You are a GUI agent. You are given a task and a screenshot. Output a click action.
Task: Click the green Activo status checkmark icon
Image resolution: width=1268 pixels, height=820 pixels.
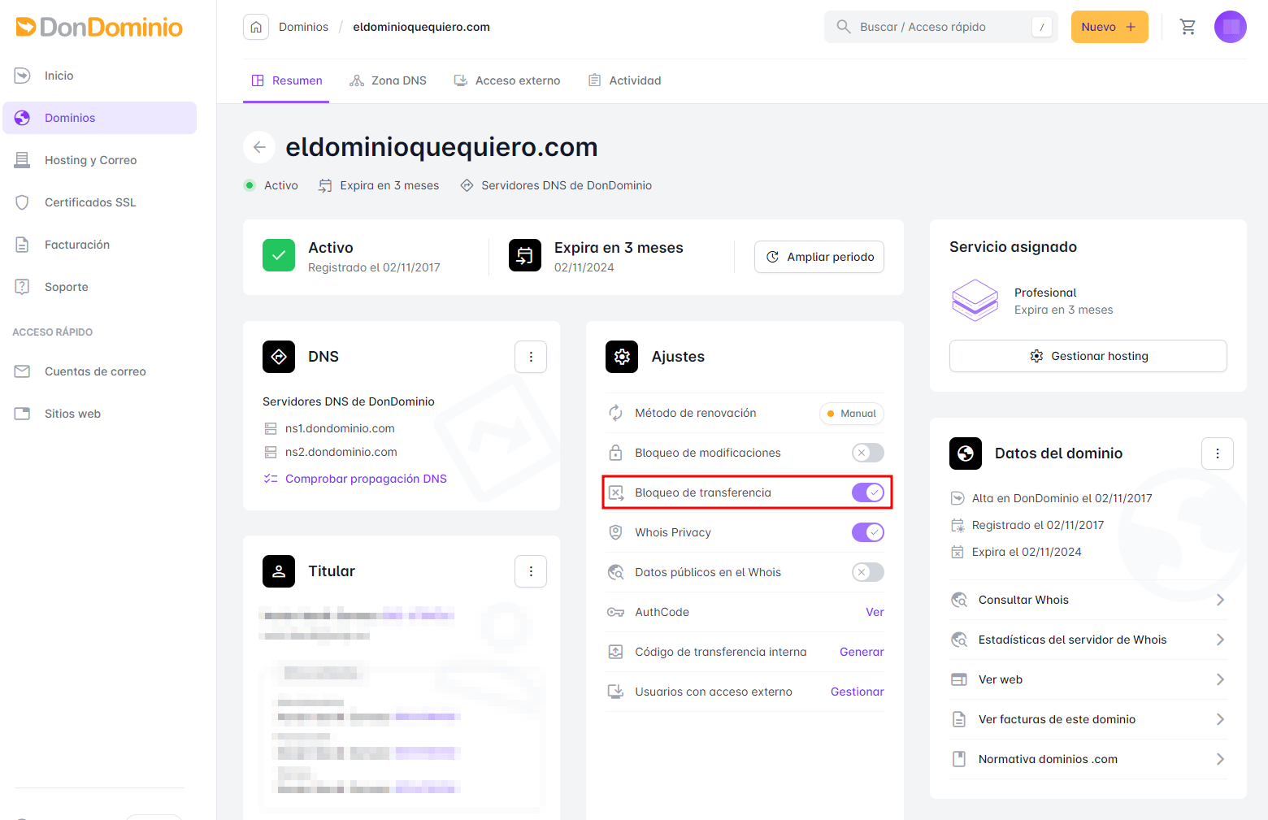tap(279, 255)
